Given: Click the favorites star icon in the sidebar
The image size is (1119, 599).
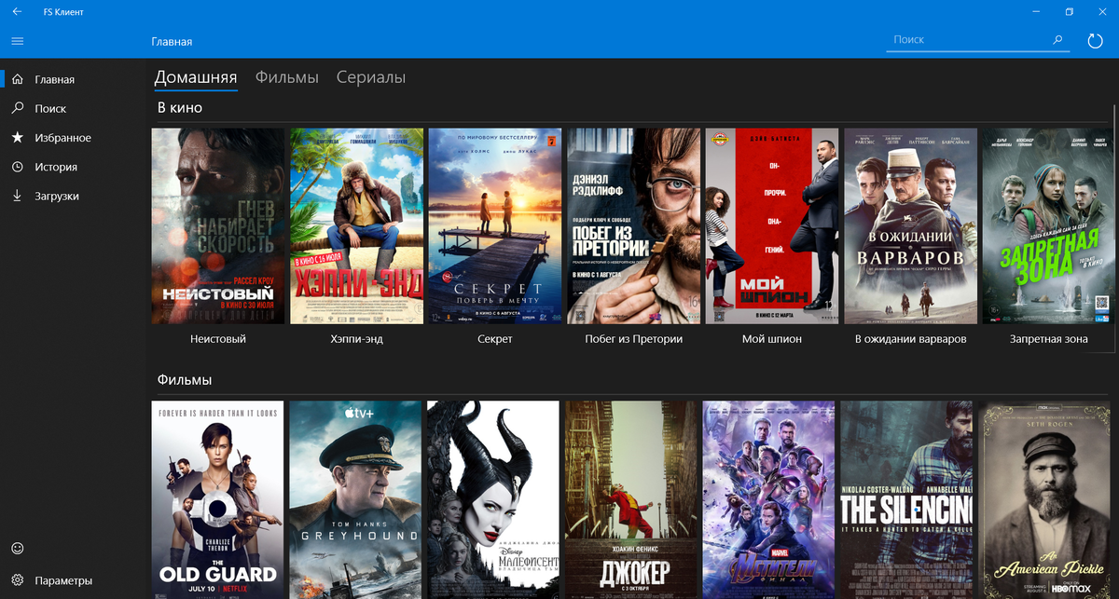Looking at the screenshot, I should 17,138.
